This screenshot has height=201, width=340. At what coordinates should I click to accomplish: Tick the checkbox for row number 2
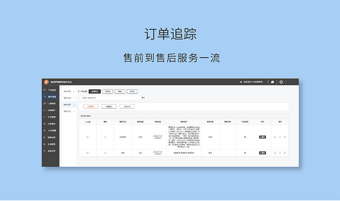tap(88, 153)
